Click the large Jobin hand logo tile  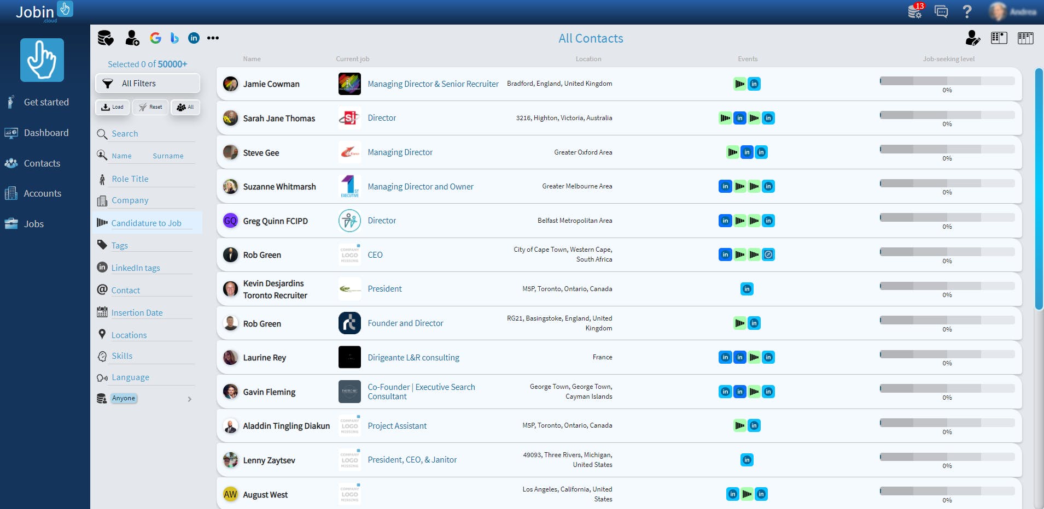[42, 60]
